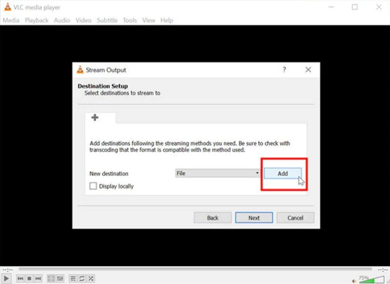Jump to the previous media item

point(20,278)
